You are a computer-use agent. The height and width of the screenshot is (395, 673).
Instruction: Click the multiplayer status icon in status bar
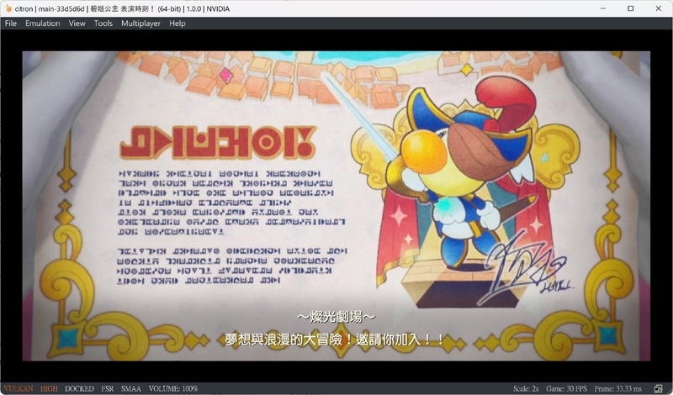click(x=658, y=388)
